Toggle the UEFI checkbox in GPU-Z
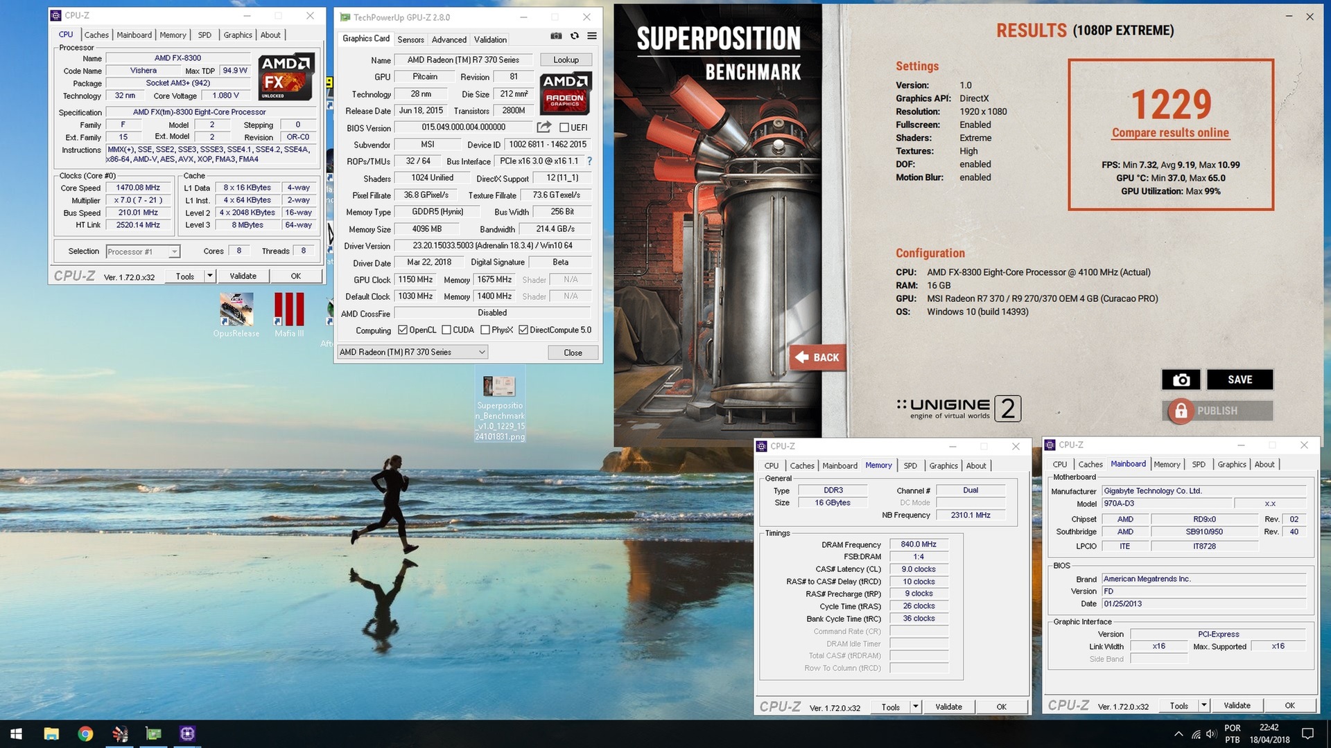This screenshot has height=748, width=1331. pos(564,127)
